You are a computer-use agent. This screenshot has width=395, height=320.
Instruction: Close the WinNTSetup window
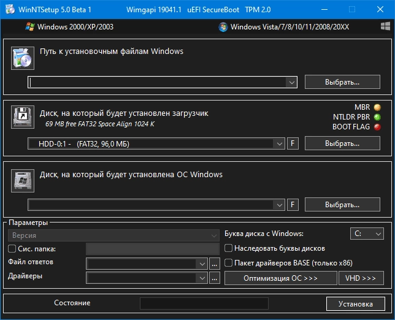point(380,10)
